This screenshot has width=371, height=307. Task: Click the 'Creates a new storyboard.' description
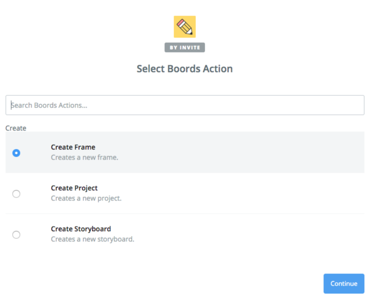92,239
